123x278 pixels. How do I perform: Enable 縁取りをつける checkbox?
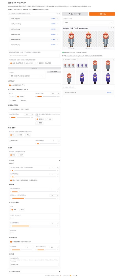10,141
